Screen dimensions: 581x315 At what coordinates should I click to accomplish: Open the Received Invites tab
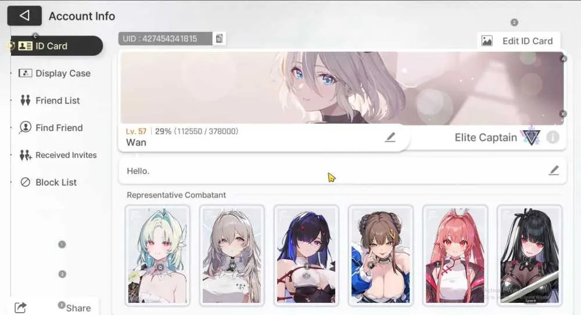58,155
